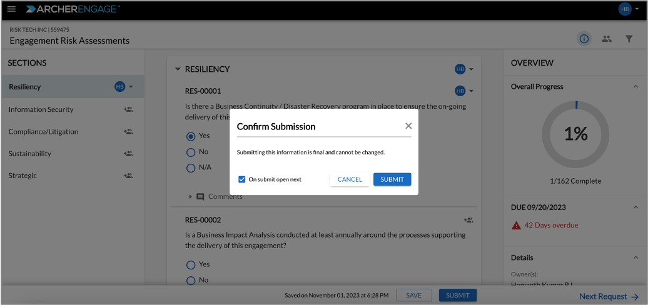The width and height of the screenshot is (648, 305).
Task: Collapse the Overall Progress panel
Action: pos(635,87)
